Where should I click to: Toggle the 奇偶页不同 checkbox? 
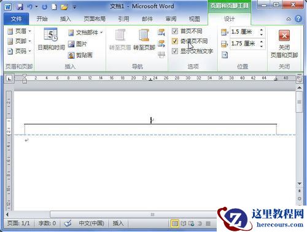tap(174, 41)
